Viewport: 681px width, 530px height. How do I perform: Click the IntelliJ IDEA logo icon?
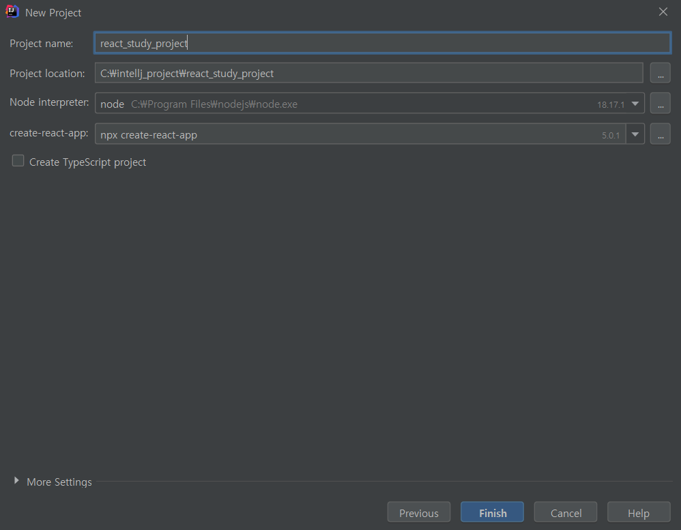click(12, 12)
